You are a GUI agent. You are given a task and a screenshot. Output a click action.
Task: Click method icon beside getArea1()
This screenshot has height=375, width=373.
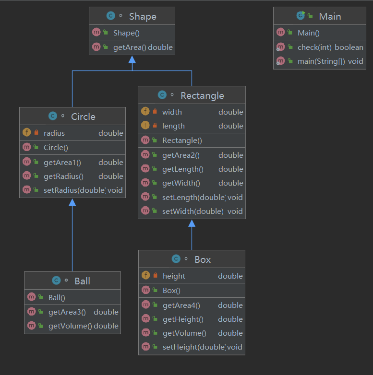tap(26, 162)
